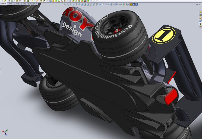Select the red tail light on the car
Screen dimensions: 202x139
click(x=171, y=97)
